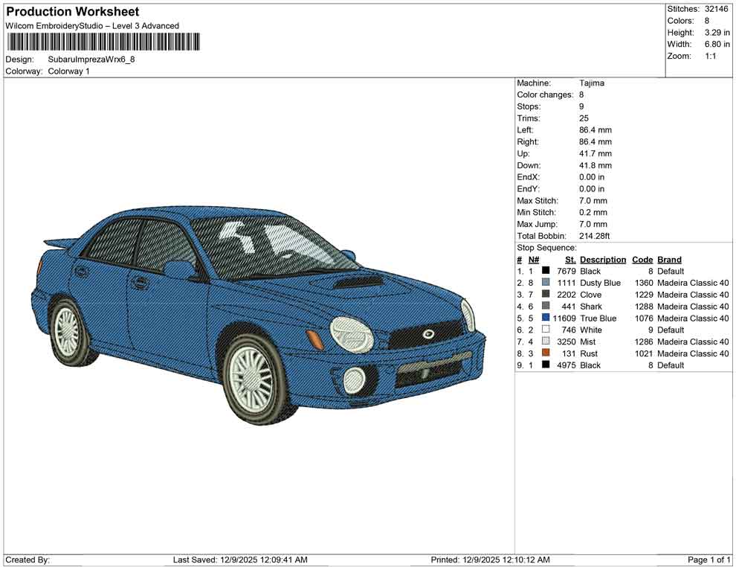Select the Mist color chip

pos(546,342)
